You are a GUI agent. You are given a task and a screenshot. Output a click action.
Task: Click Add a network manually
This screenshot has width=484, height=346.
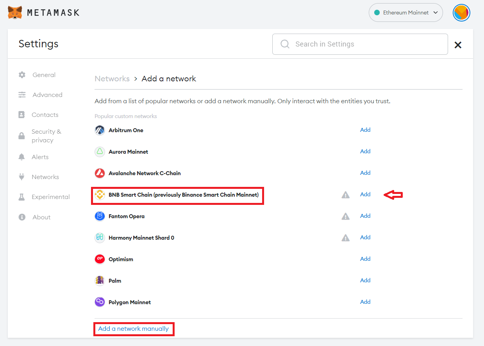point(134,329)
